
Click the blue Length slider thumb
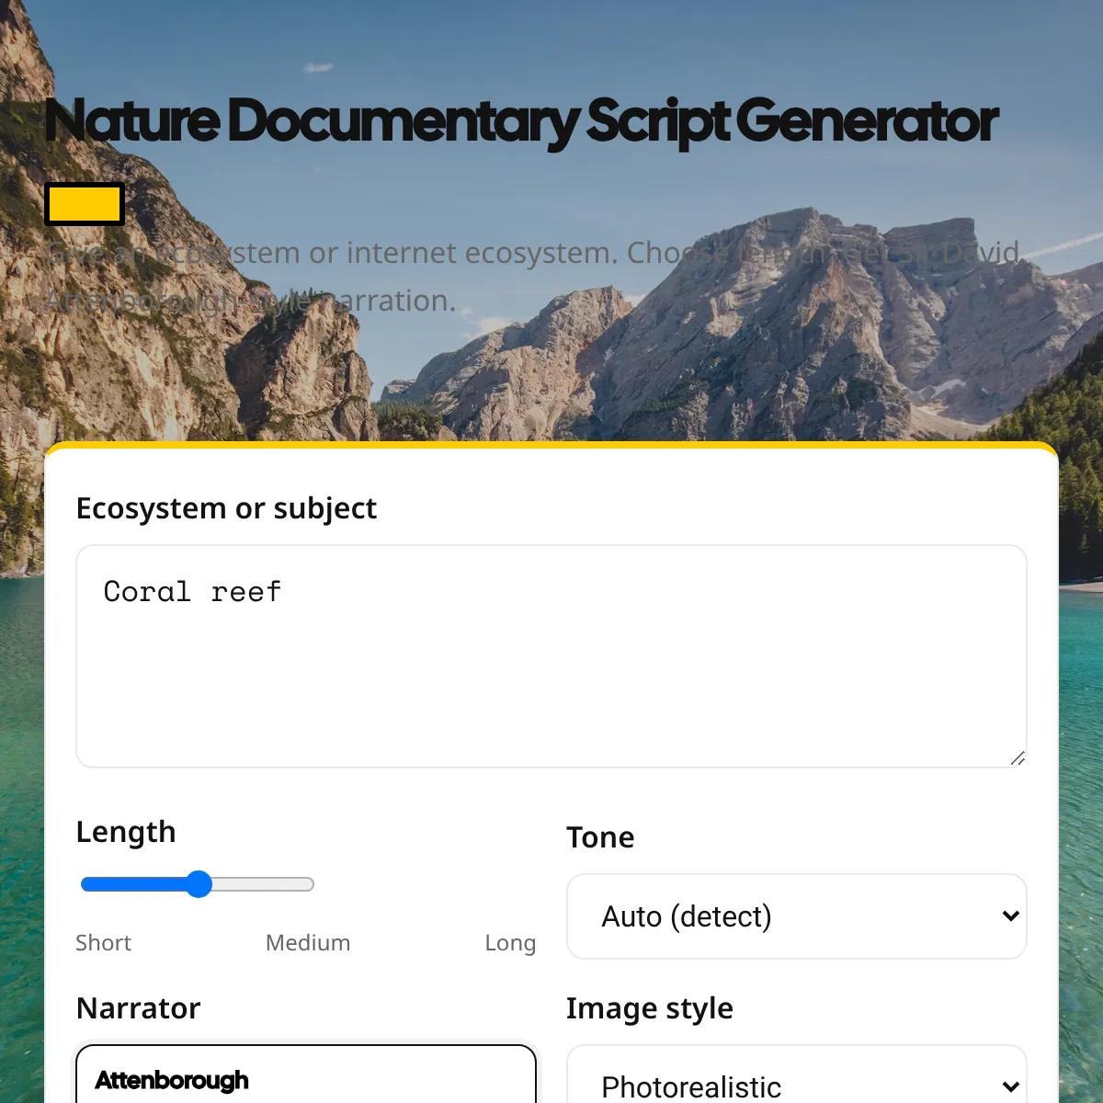(199, 884)
